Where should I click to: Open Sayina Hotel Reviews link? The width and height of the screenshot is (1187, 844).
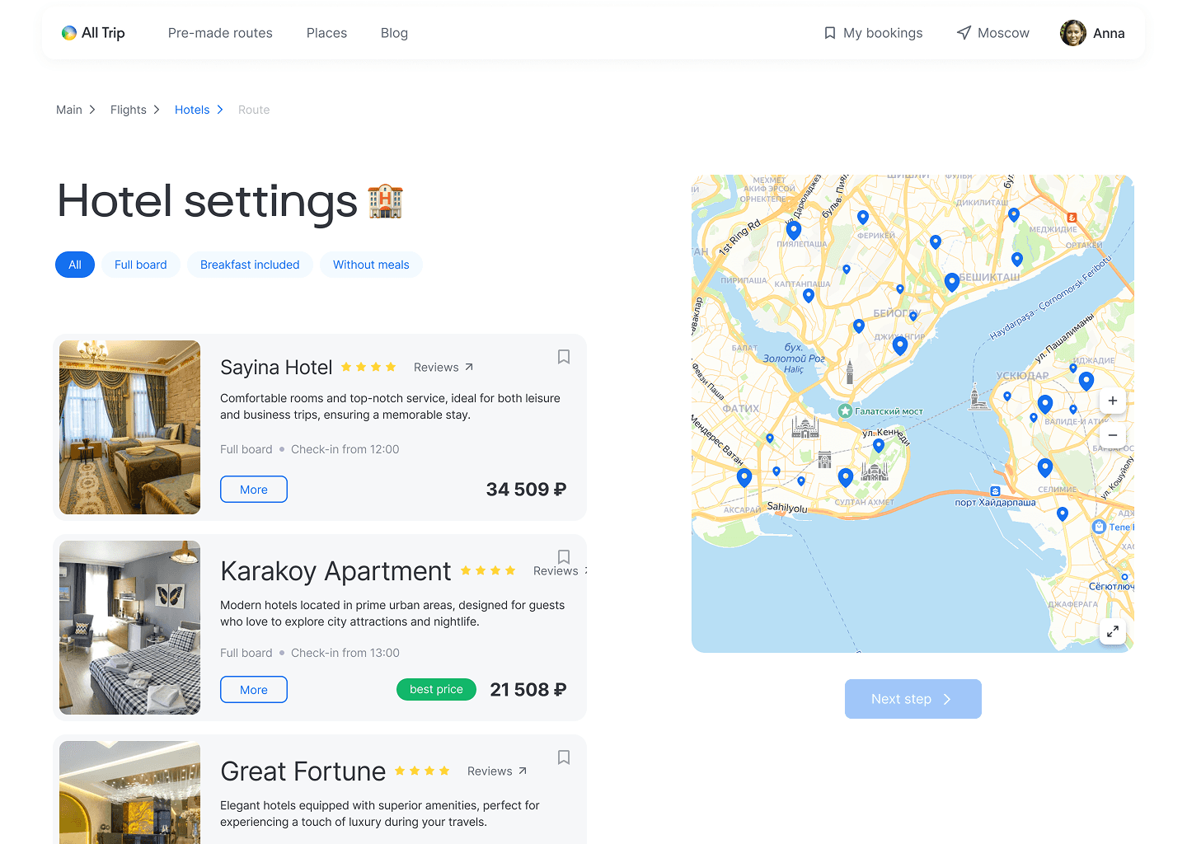tap(443, 368)
